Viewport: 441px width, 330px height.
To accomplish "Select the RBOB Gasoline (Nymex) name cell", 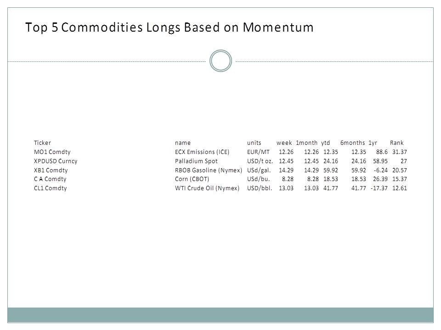I will [x=209, y=170].
